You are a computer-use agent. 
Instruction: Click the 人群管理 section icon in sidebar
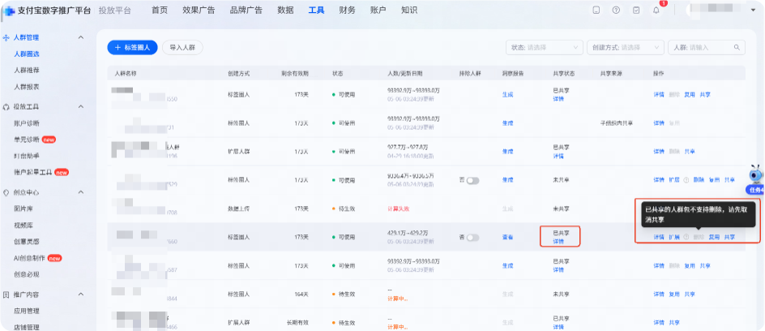click(x=6, y=37)
